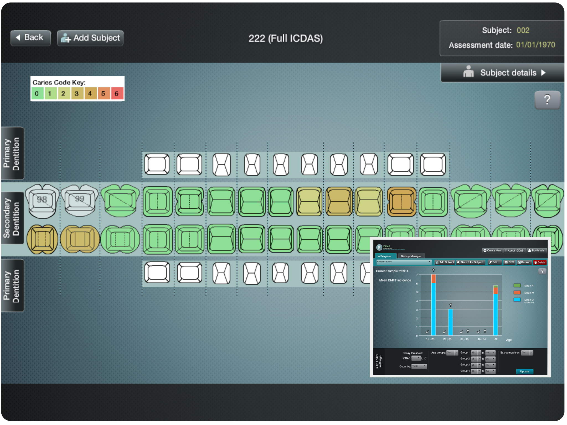Click the Subject number 002
567x425 pixels.
523,30
